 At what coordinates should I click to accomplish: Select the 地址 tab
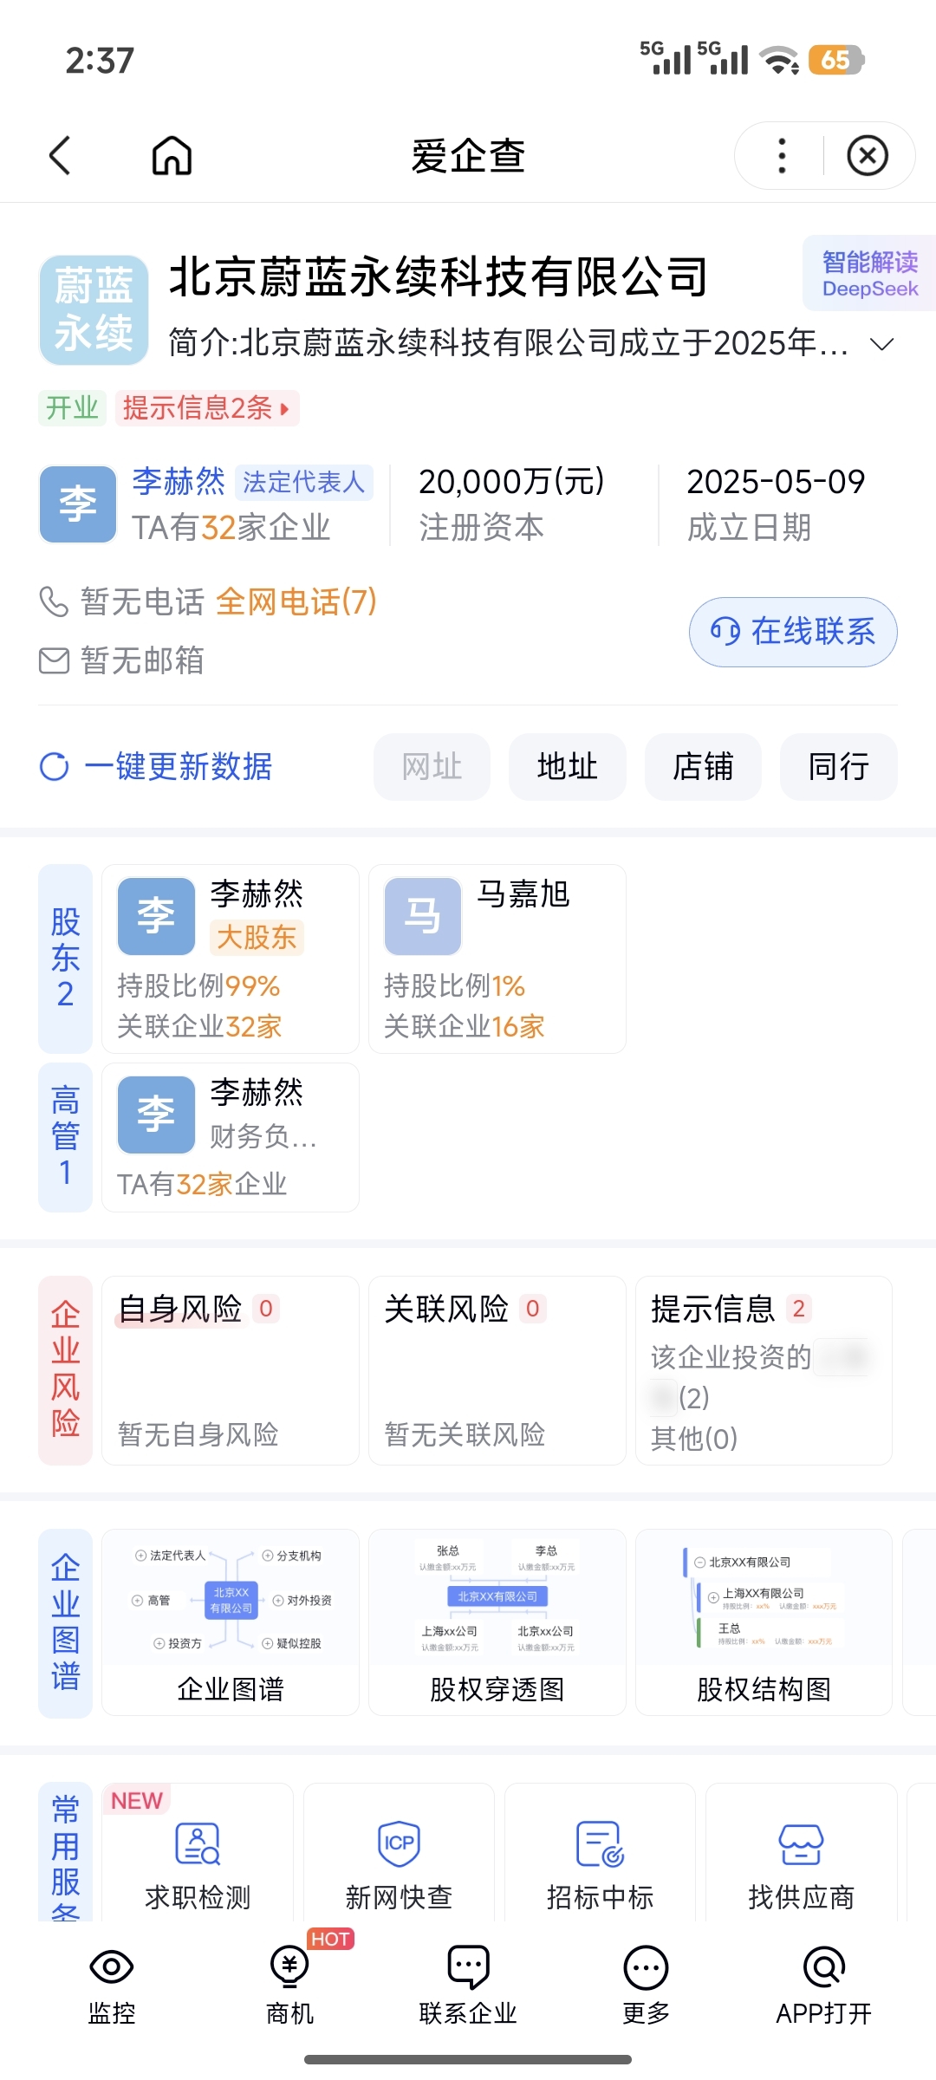pos(567,767)
